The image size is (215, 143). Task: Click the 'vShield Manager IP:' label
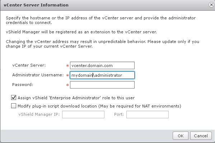click(39, 114)
